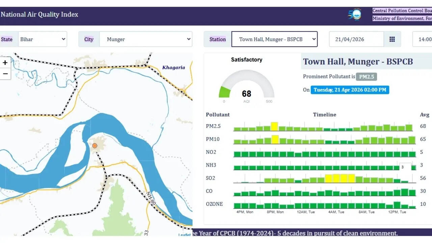This screenshot has width=432, height=243.
Task: Zoom out on the map
Action: tap(5, 74)
